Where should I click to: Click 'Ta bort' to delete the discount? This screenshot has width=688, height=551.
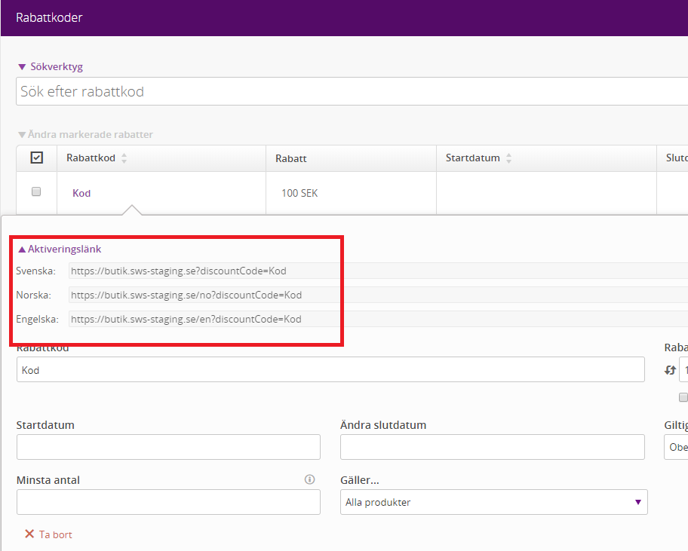49,534
